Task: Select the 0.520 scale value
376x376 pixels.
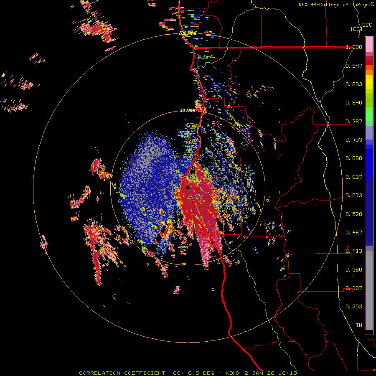Action: pyautogui.click(x=354, y=214)
